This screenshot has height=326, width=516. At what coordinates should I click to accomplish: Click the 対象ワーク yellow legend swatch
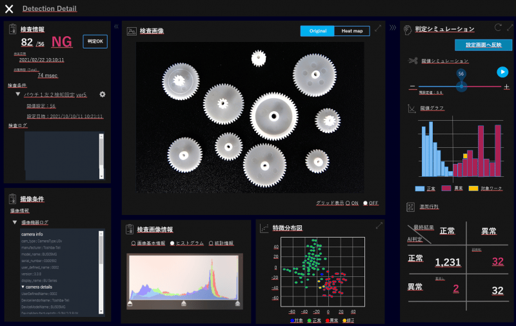click(x=473, y=188)
